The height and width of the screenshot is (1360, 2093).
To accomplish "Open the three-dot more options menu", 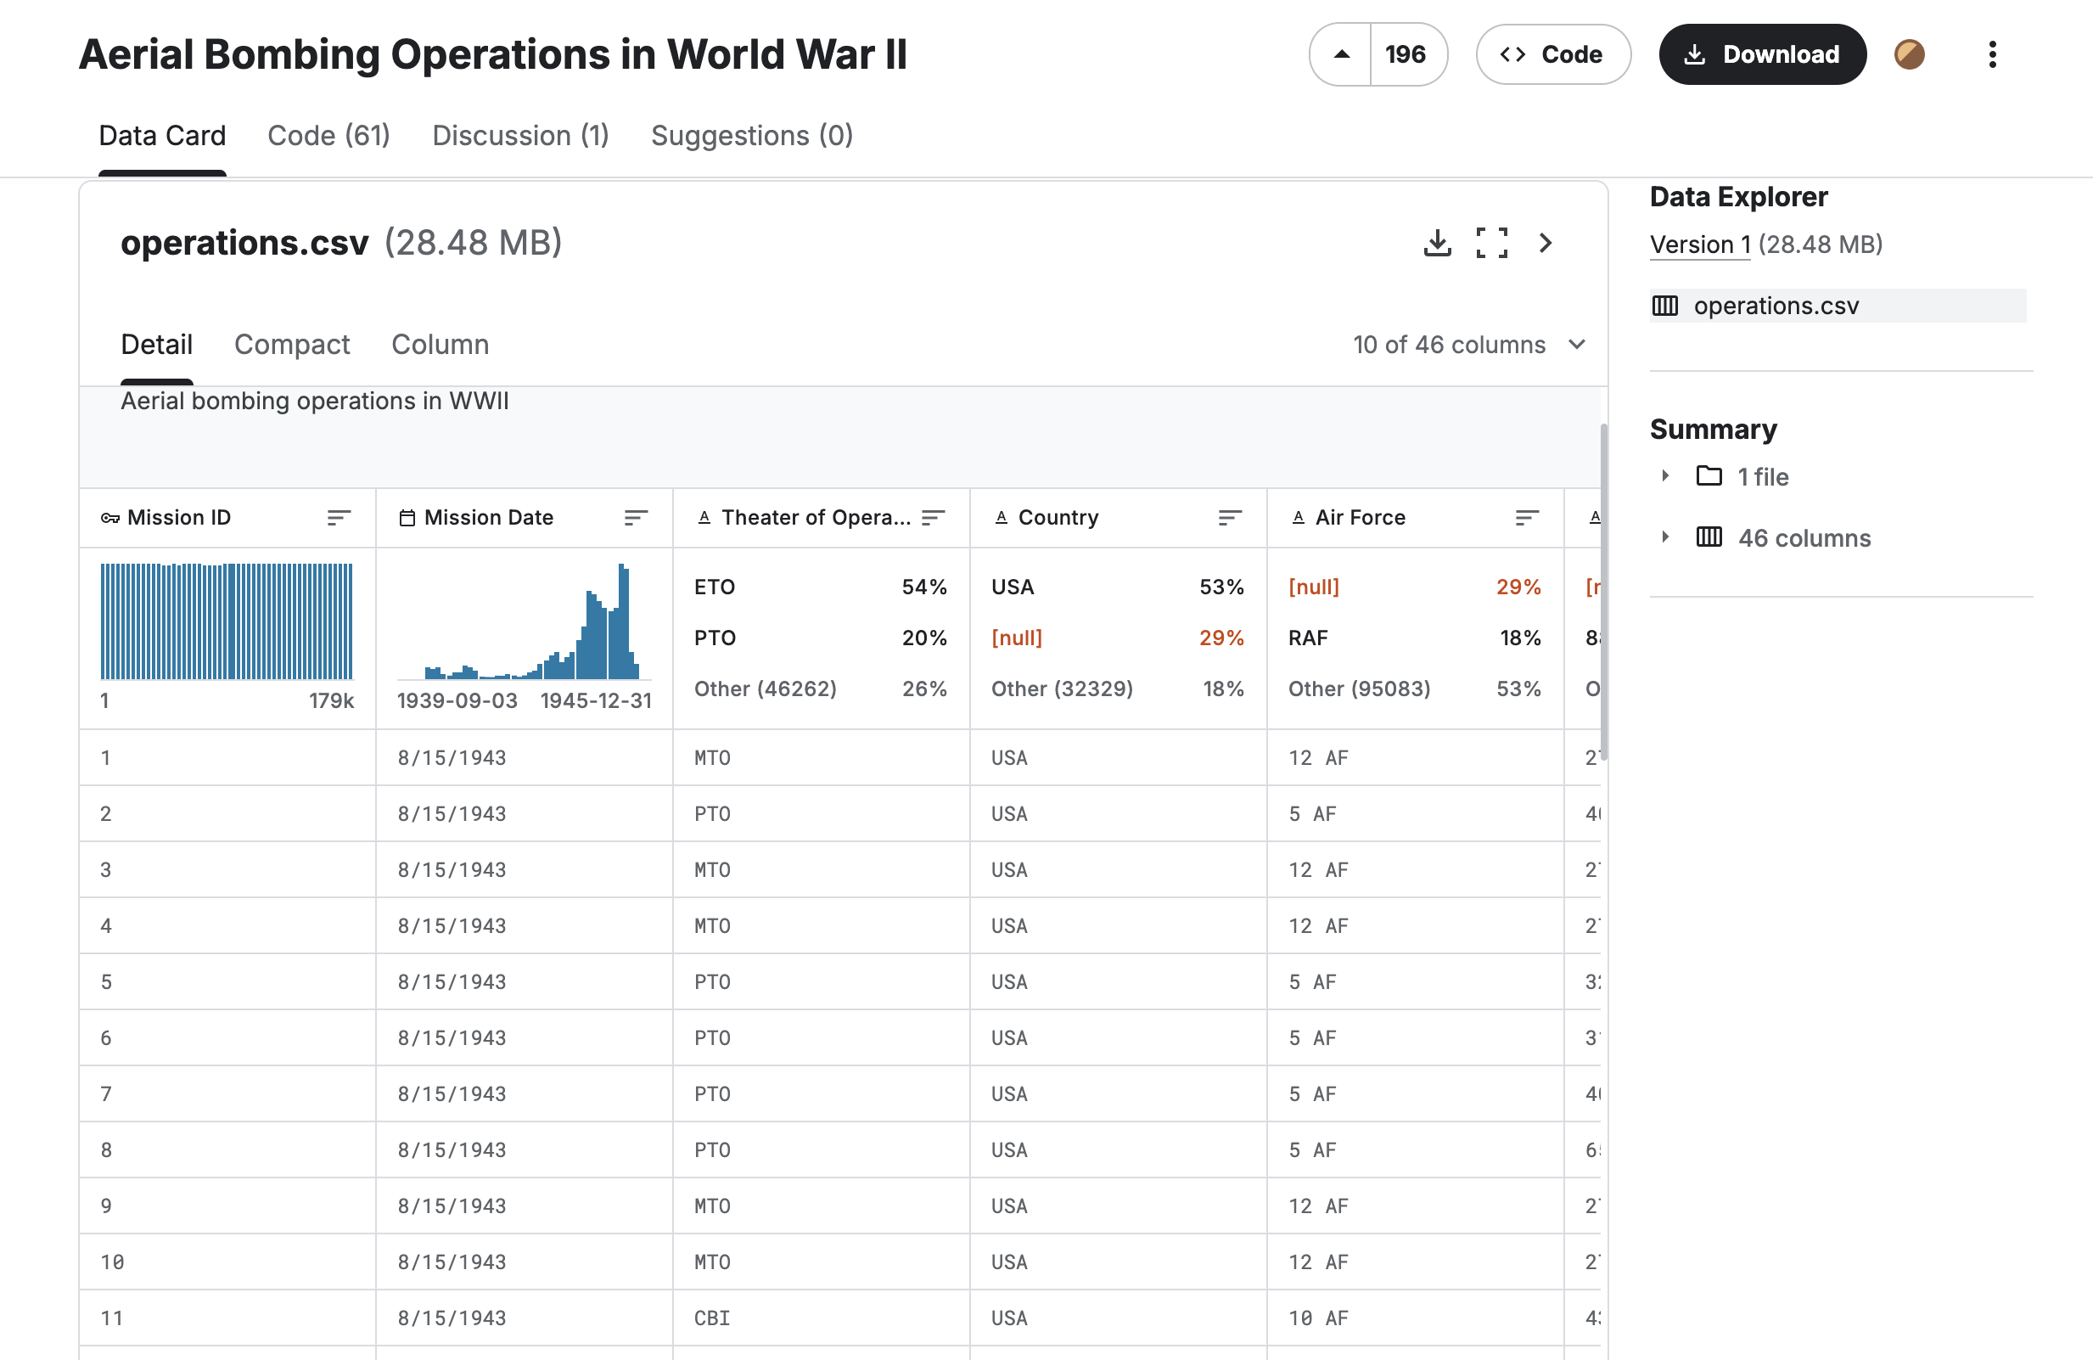I will coord(1992,54).
